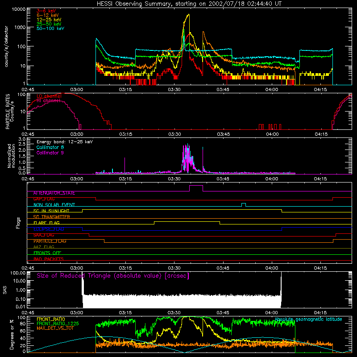
Task: Click the AAZ_FLAG label
Action: point(44,247)
